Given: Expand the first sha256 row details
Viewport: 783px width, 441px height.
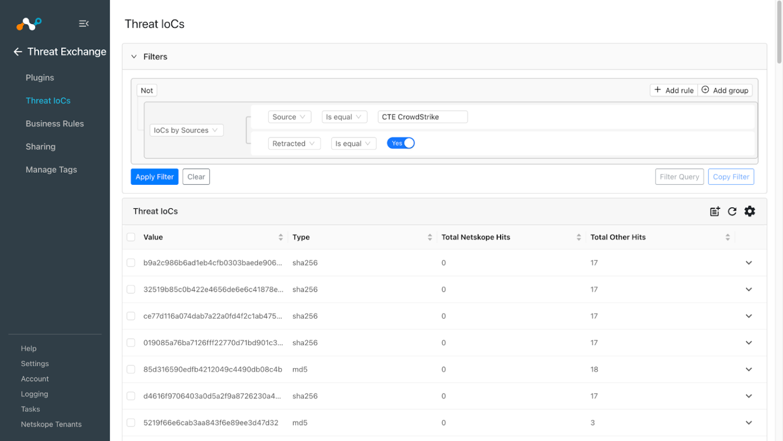Looking at the screenshot, I should point(749,263).
